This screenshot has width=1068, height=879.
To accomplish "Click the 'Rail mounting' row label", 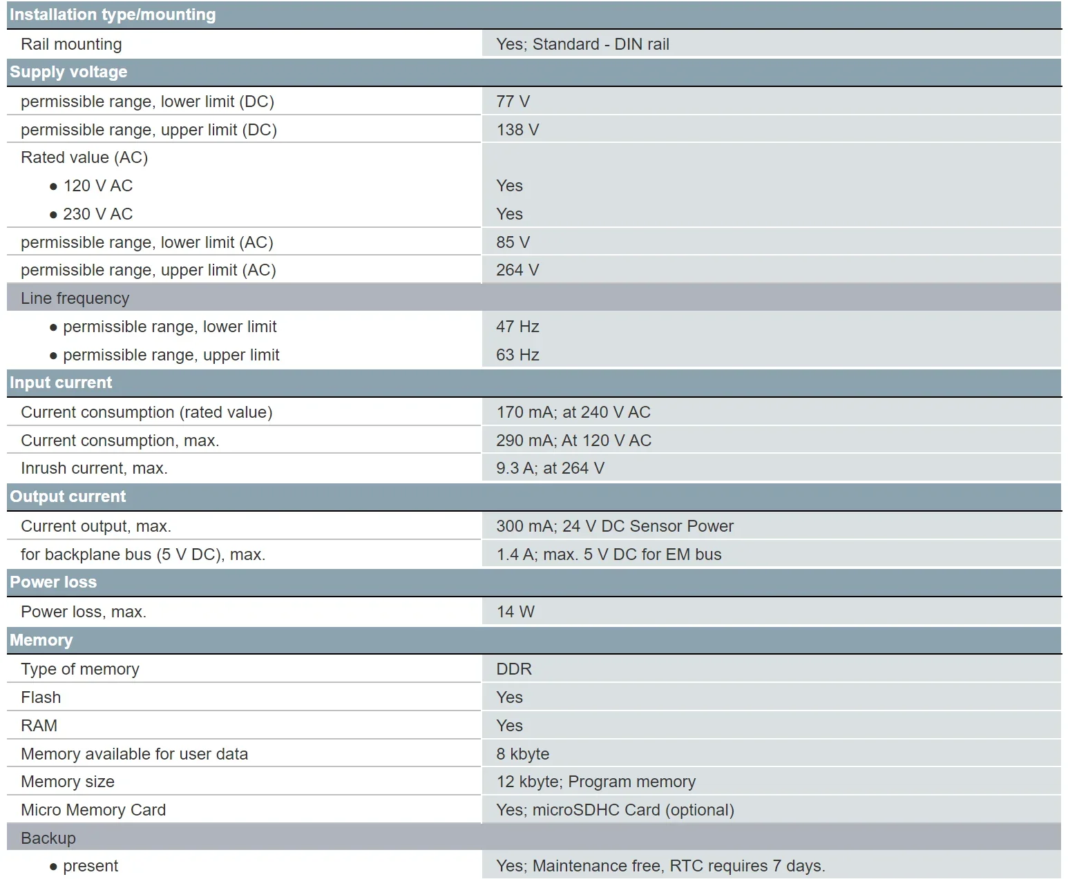I will click(x=71, y=44).
